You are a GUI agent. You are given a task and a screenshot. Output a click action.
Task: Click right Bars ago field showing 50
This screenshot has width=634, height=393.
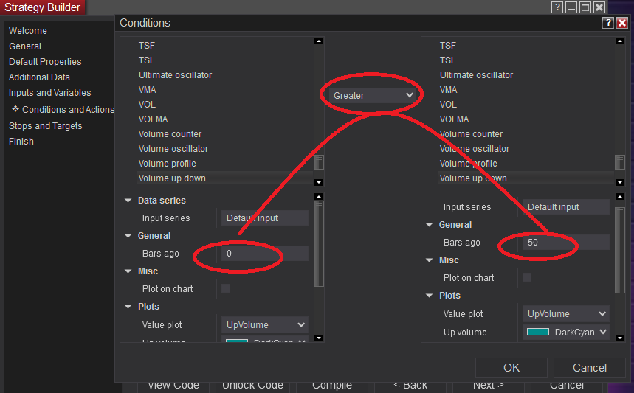(x=566, y=243)
